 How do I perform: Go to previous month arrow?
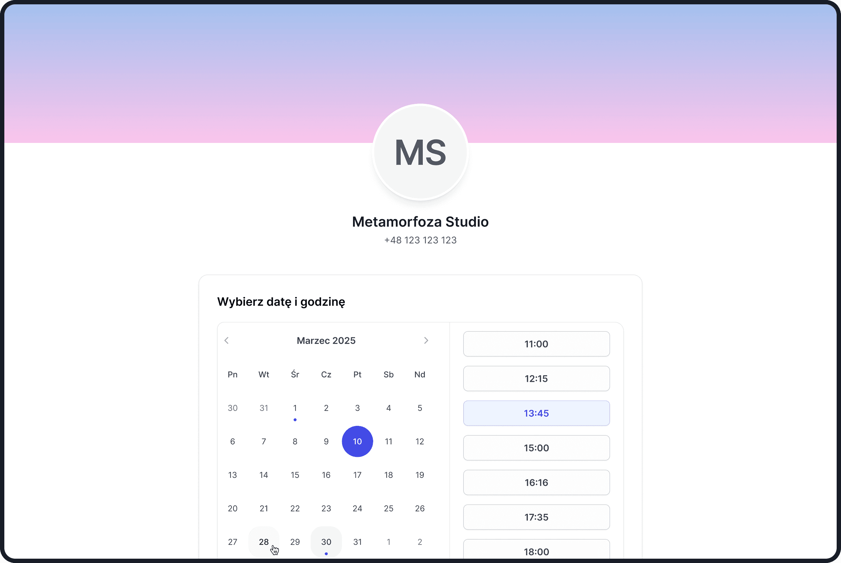coord(227,341)
